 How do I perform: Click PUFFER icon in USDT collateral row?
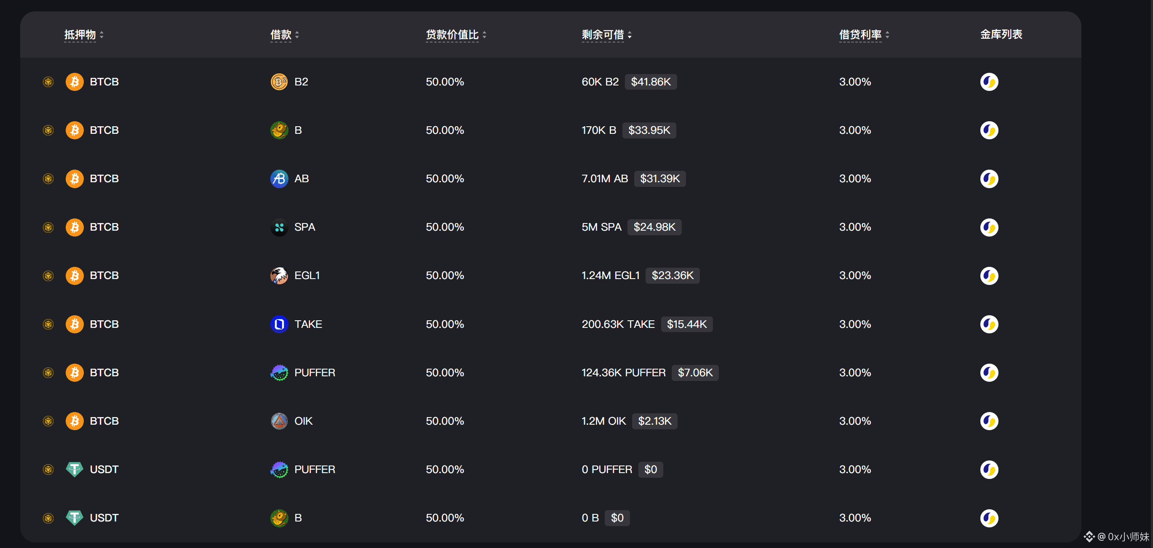coord(279,470)
